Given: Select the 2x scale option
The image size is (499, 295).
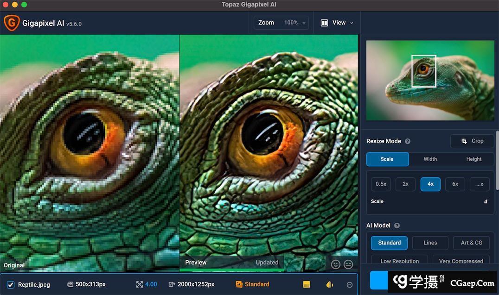Looking at the screenshot, I should pos(405,184).
